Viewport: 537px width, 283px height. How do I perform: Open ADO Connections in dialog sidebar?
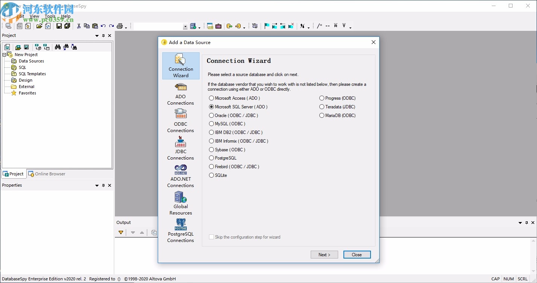click(x=181, y=94)
